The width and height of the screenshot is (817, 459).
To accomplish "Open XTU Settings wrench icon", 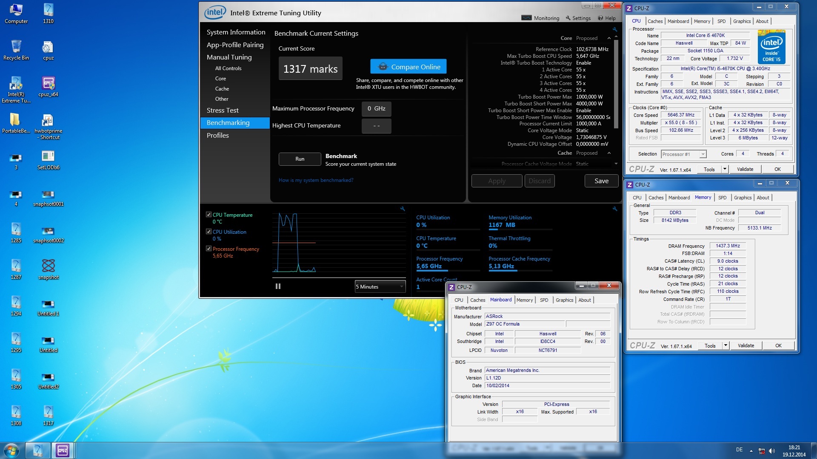I will (578, 18).
